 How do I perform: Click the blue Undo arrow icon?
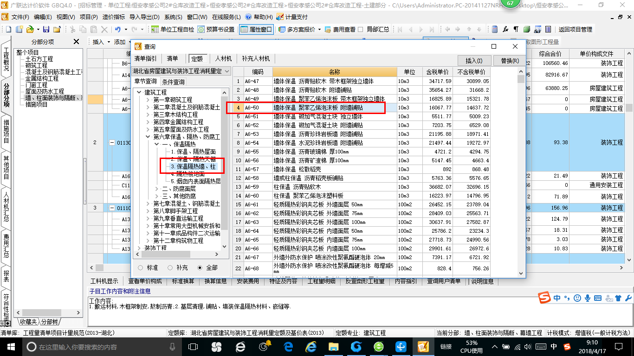click(118, 29)
